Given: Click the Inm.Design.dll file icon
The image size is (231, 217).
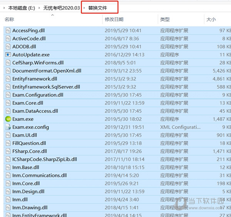Looking at the screenshot, I should [8, 192].
